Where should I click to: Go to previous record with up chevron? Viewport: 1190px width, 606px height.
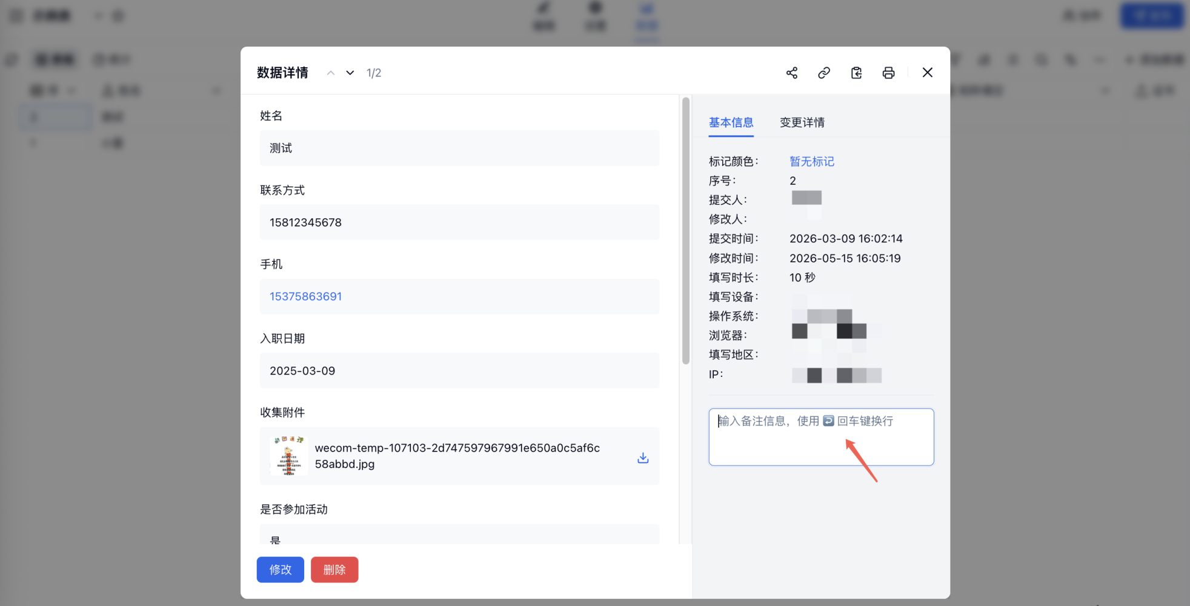pyautogui.click(x=331, y=73)
